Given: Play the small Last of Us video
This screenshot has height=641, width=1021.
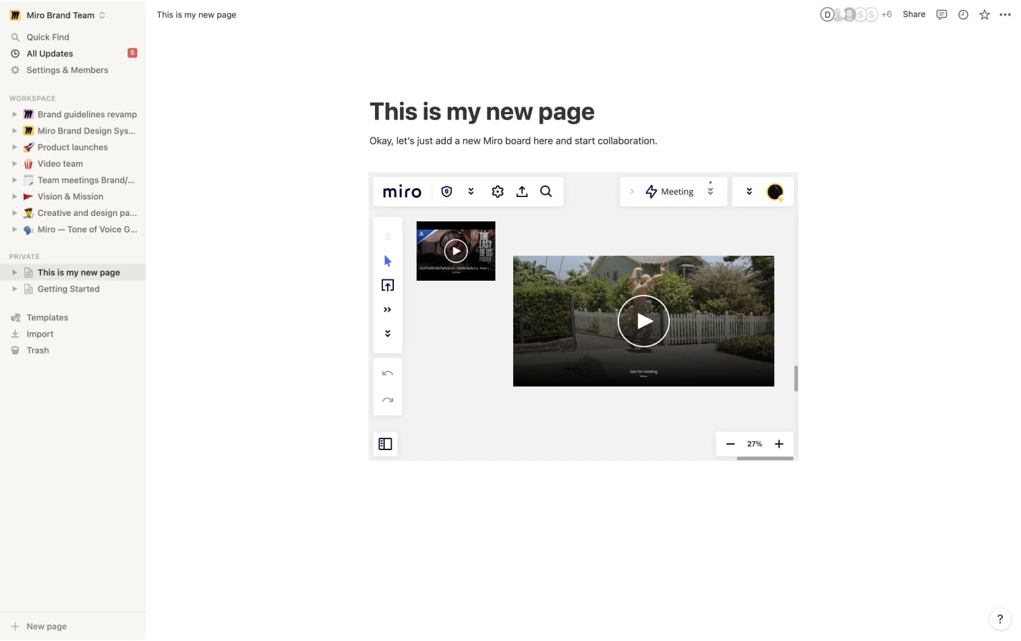Looking at the screenshot, I should 456,251.
